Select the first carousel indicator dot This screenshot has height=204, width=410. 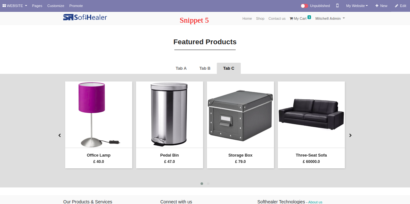coord(202,184)
